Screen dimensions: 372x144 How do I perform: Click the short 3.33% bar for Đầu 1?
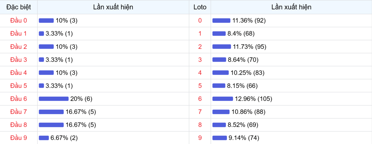click(41, 33)
